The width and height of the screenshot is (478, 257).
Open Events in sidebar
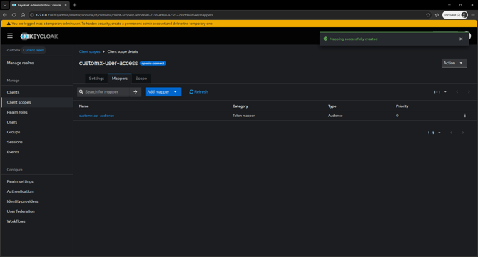pos(13,152)
